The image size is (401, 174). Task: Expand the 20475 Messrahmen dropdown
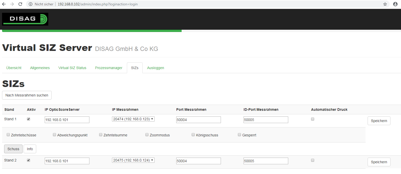pyautogui.click(x=133, y=160)
